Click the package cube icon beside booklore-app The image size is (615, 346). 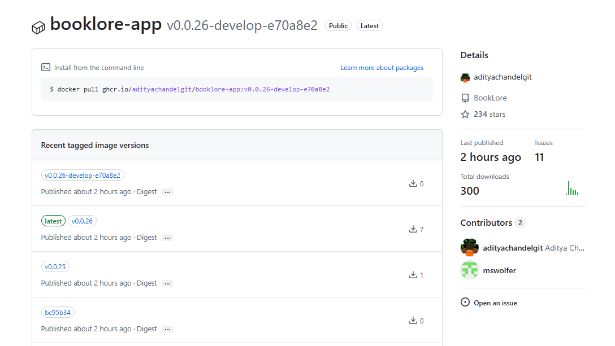coord(38,27)
